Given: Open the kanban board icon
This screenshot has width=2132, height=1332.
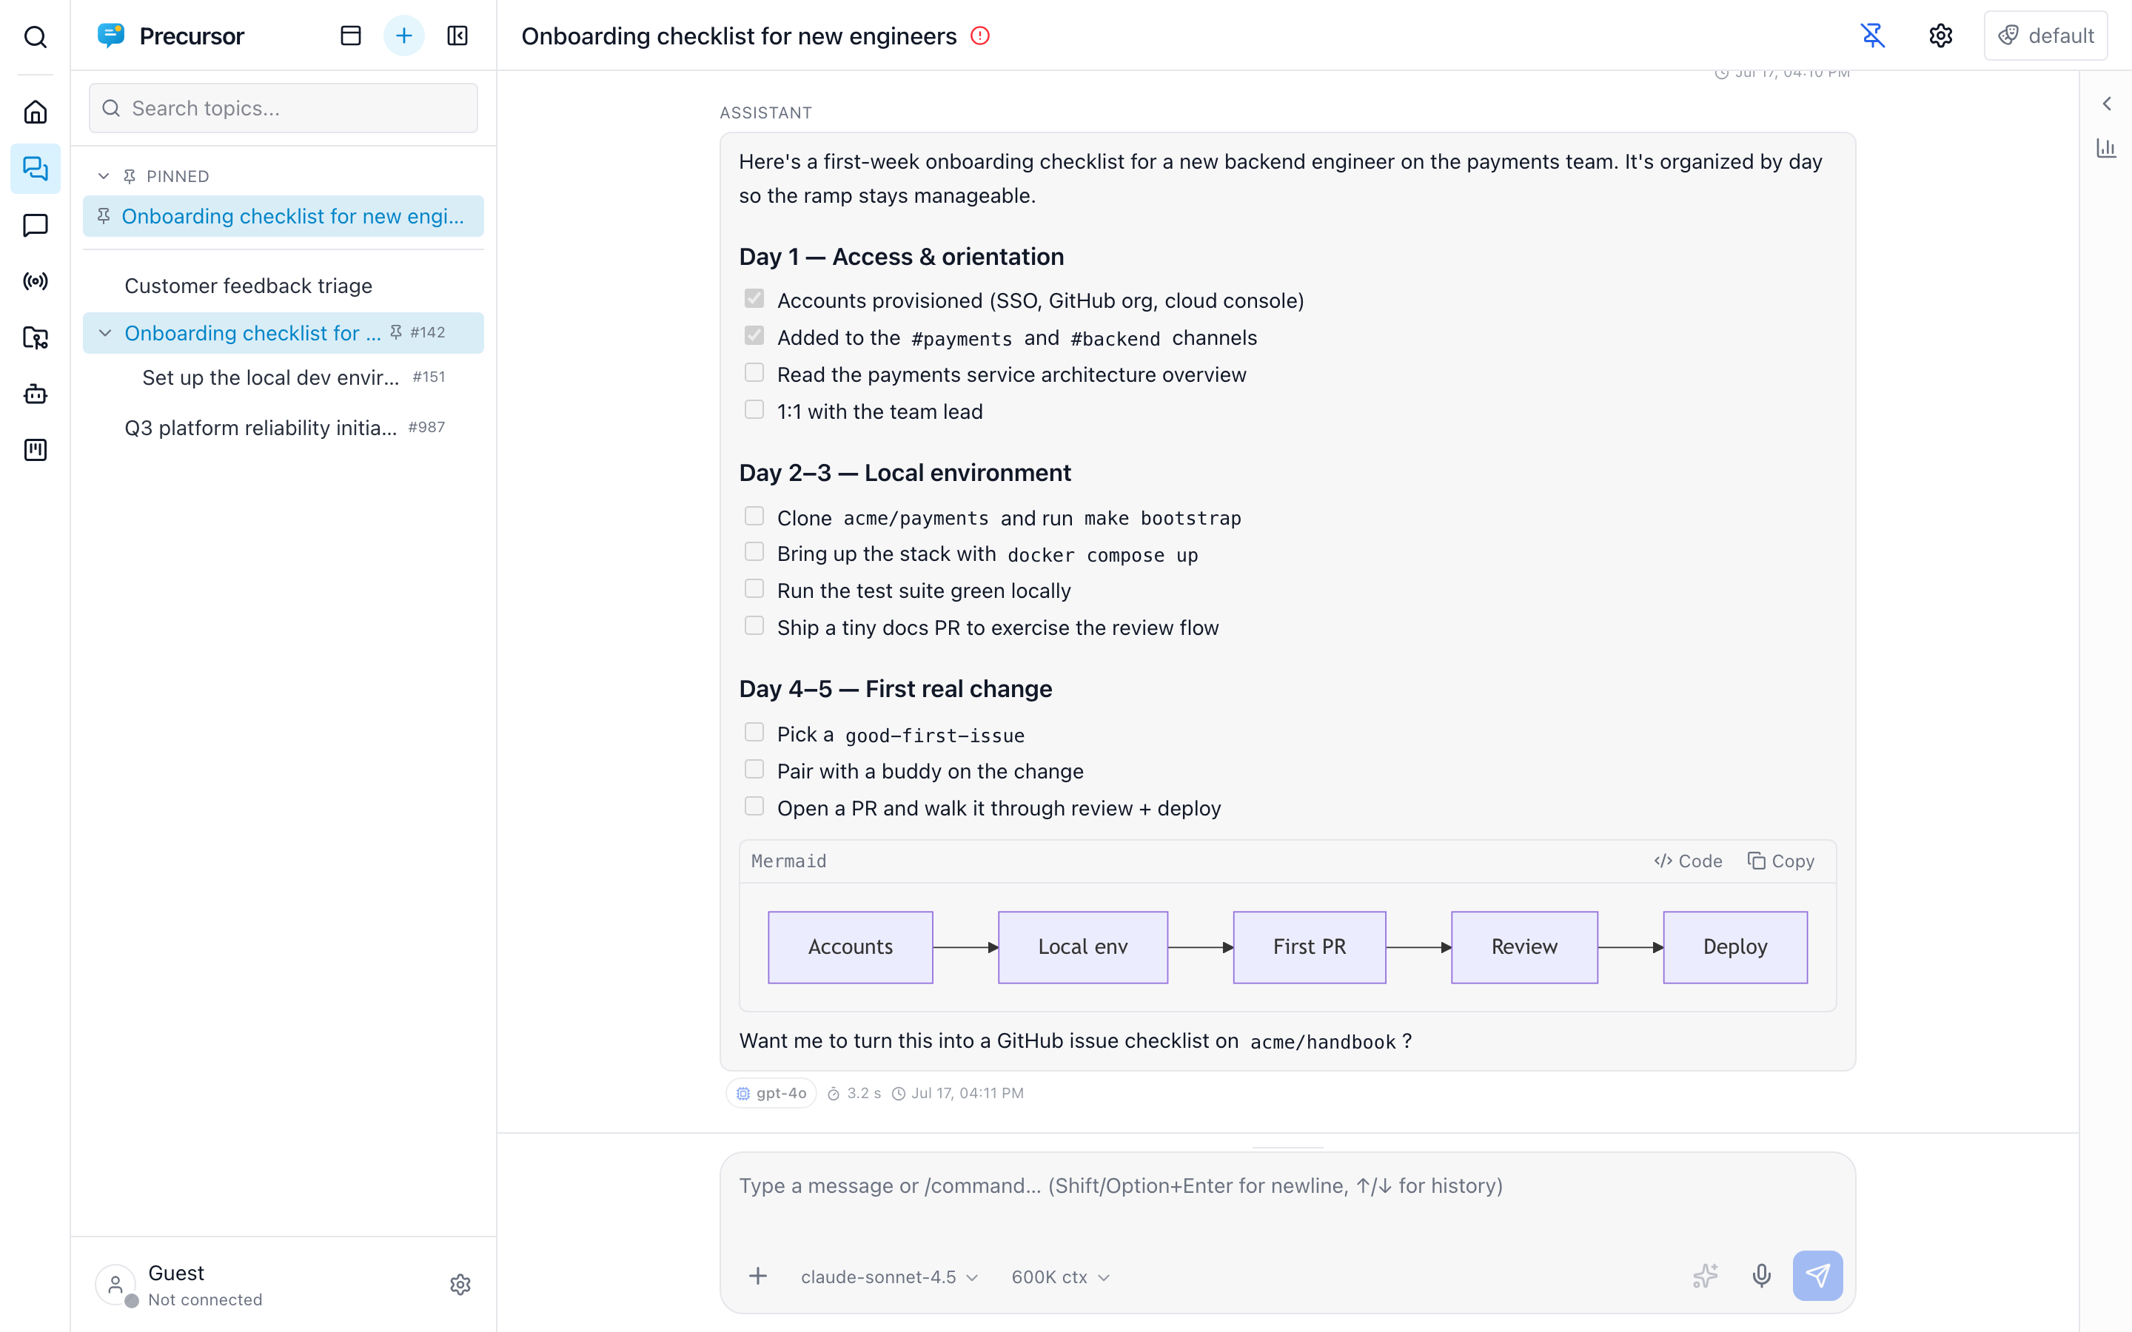Looking at the screenshot, I should [x=36, y=450].
